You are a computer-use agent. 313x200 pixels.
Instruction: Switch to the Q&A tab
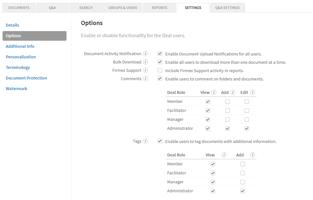(x=52, y=8)
